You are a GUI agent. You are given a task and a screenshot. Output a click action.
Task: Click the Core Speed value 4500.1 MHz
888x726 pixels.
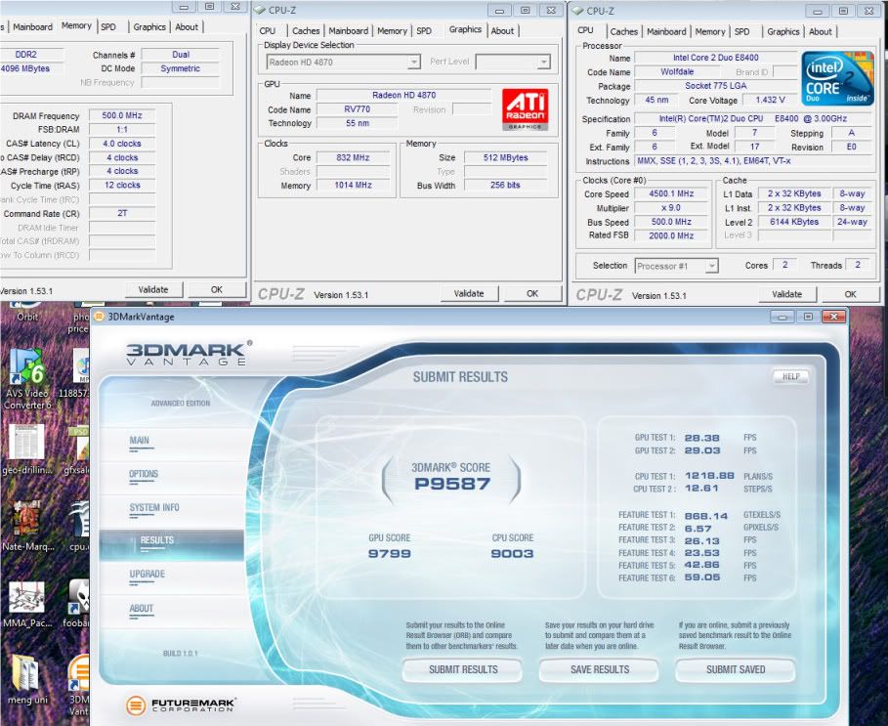pos(671,193)
